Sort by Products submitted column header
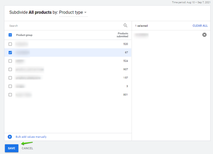The image size is (213, 154). click(x=122, y=35)
